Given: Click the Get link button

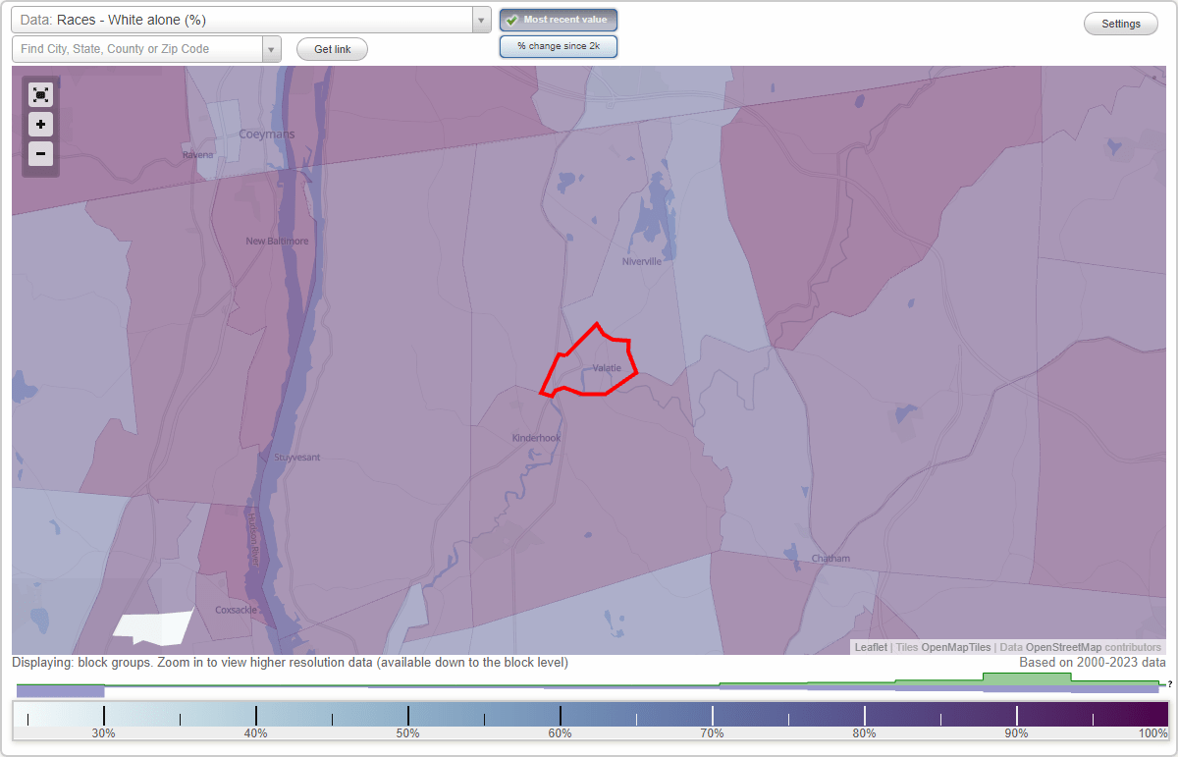Looking at the screenshot, I should point(332,48).
